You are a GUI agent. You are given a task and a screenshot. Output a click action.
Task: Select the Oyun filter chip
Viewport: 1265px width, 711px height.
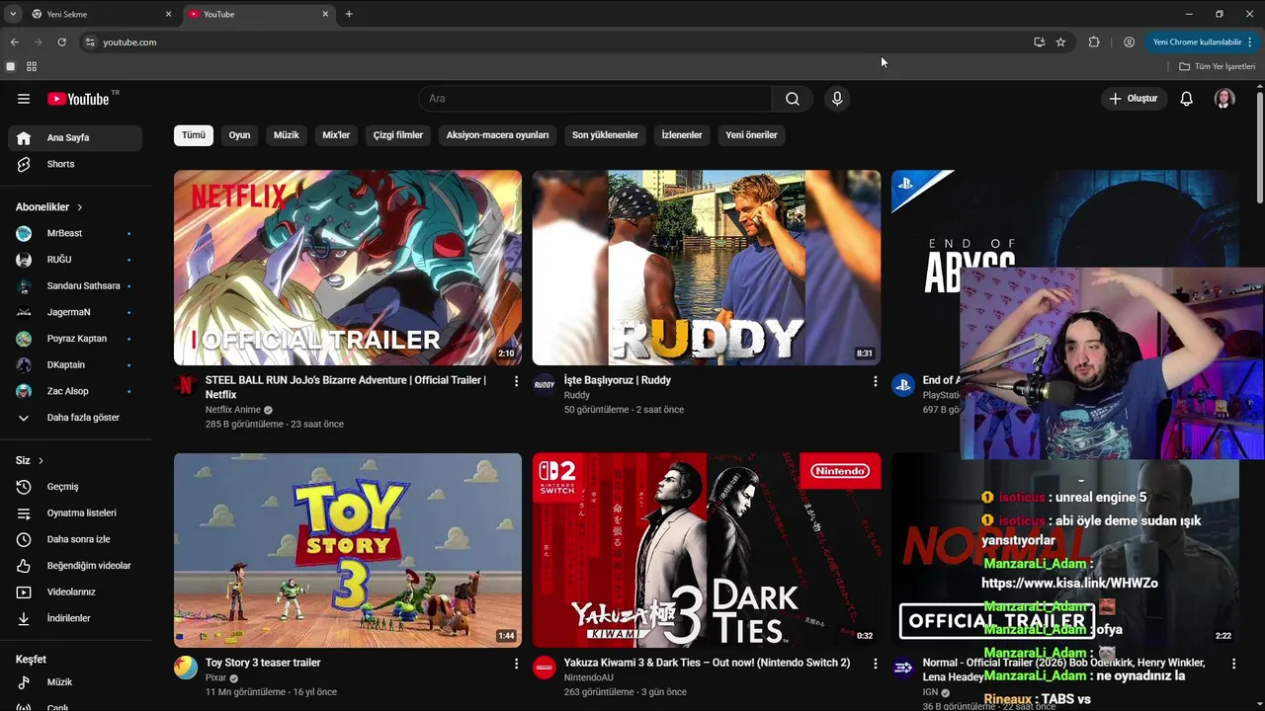point(240,135)
